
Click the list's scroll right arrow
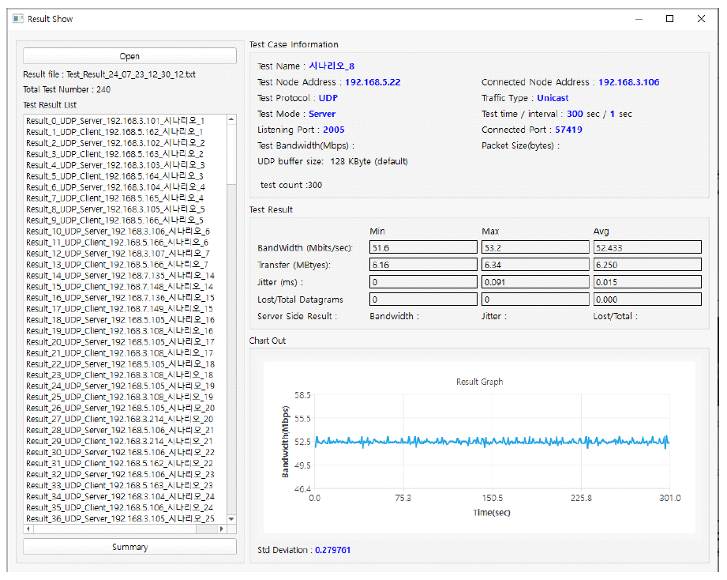pyautogui.click(x=222, y=529)
